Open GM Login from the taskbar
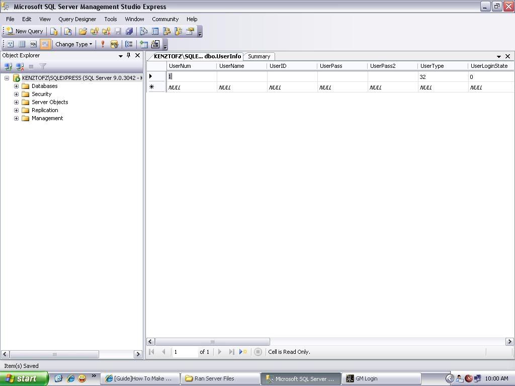515x386 pixels. pyautogui.click(x=366, y=379)
